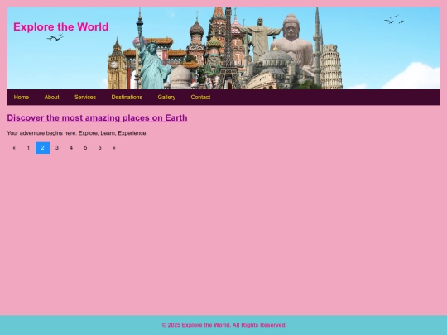This screenshot has width=447, height=335.
Task: Open the Gallery nav item
Action: (166, 98)
